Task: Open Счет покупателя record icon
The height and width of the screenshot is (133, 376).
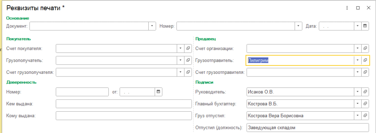Action: [x=188, y=48]
